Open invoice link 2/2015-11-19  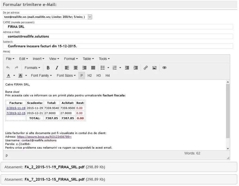pos(16,108)
